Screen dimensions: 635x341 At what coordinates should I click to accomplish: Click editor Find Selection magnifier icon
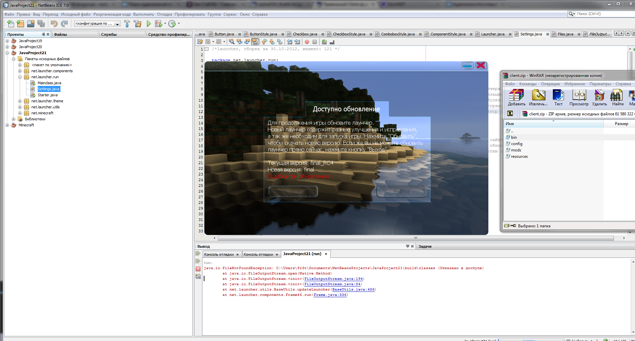(x=231, y=42)
